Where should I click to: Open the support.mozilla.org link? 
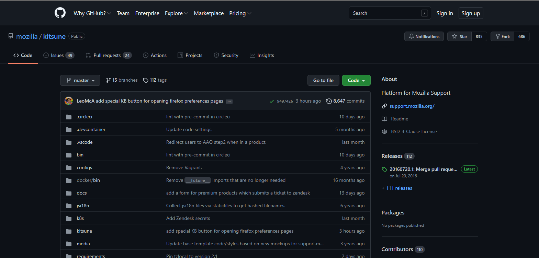pos(412,106)
